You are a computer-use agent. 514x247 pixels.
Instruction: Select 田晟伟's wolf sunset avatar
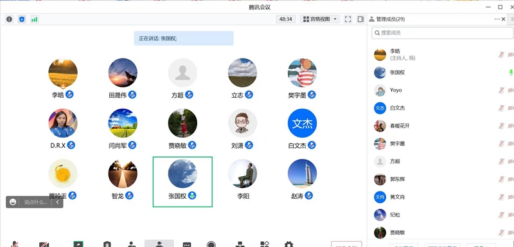(x=123, y=73)
